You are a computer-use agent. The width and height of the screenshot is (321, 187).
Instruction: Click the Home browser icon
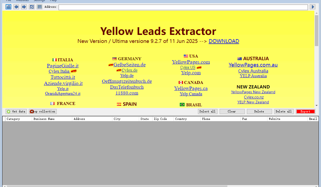8,7
